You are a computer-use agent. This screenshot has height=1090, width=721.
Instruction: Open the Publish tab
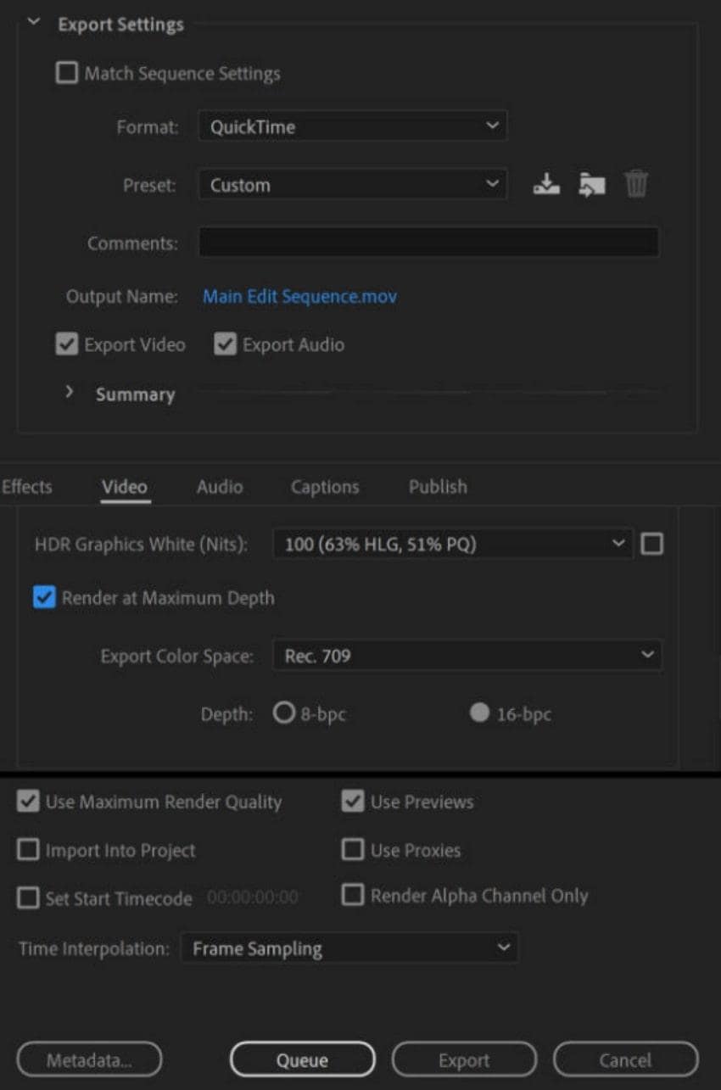point(437,486)
